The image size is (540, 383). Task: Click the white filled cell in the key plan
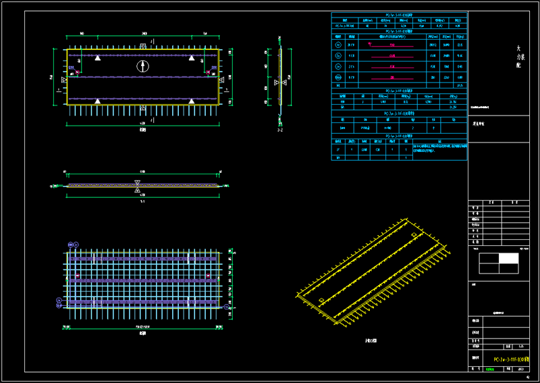(x=509, y=258)
